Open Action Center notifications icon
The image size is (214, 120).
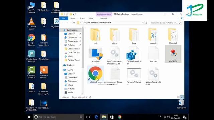pyautogui.click(x=184, y=117)
